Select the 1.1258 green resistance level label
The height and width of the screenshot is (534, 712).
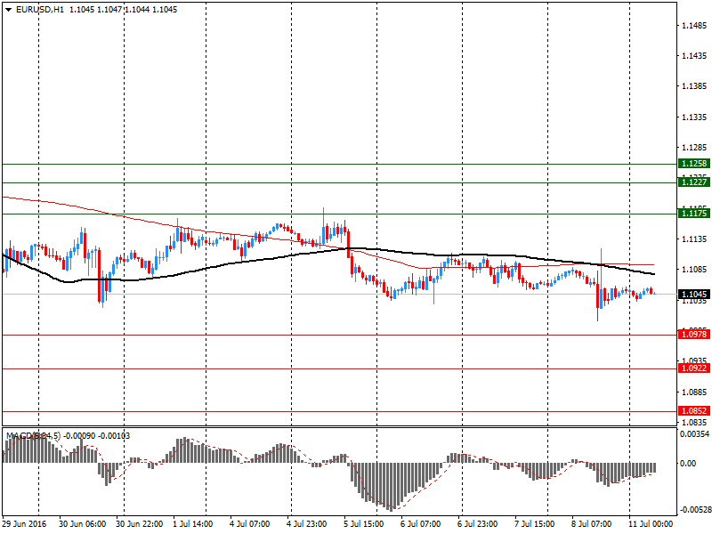pyautogui.click(x=694, y=164)
